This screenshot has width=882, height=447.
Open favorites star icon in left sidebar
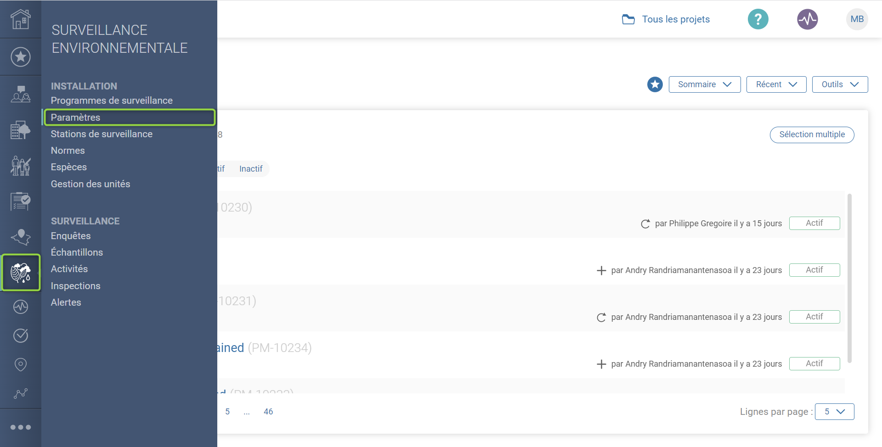click(x=21, y=57)
